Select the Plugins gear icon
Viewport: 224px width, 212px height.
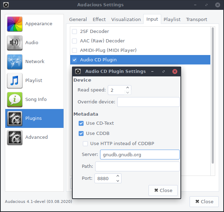pos(15,118)
